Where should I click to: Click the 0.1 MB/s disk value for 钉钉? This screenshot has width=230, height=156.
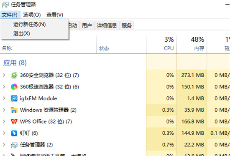click(x=220, y=133)
